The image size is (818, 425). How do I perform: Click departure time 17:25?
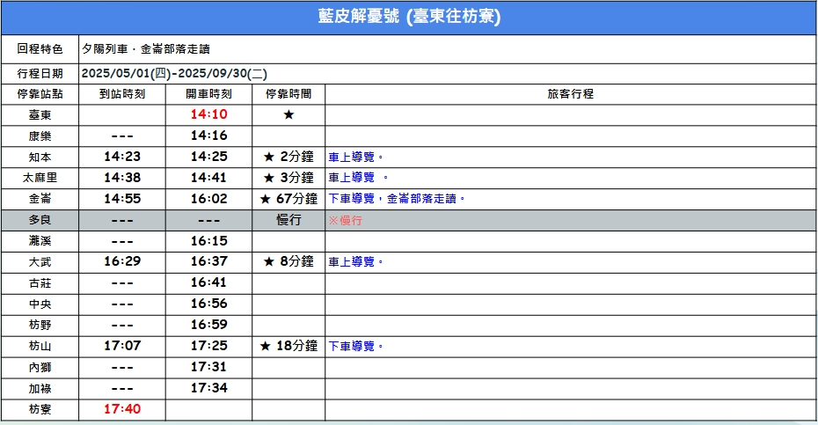click(x=208, y=346)
